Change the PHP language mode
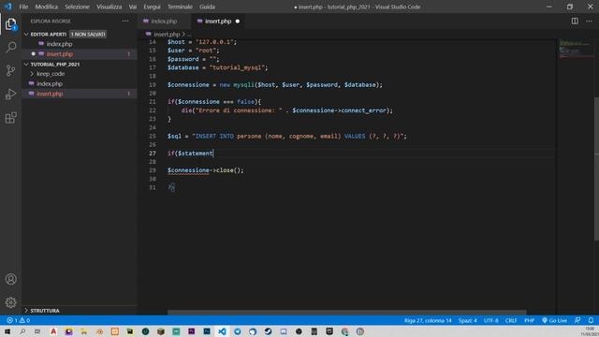 pyautogui.click(x=529, y=320)
